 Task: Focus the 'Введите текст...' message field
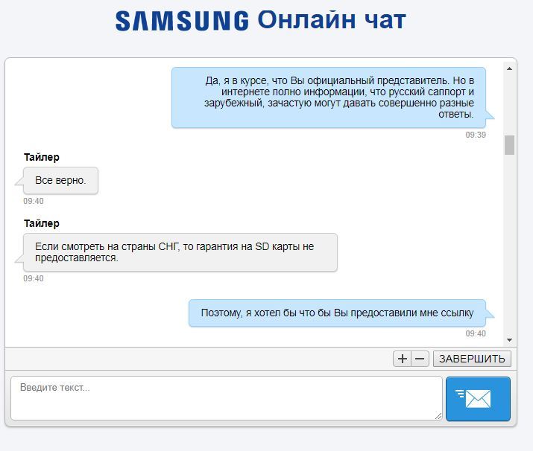click(227, 398)
